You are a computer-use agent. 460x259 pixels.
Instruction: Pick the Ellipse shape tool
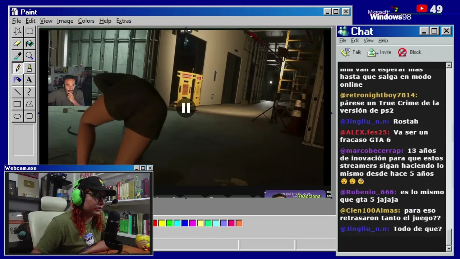click(17, 116)
